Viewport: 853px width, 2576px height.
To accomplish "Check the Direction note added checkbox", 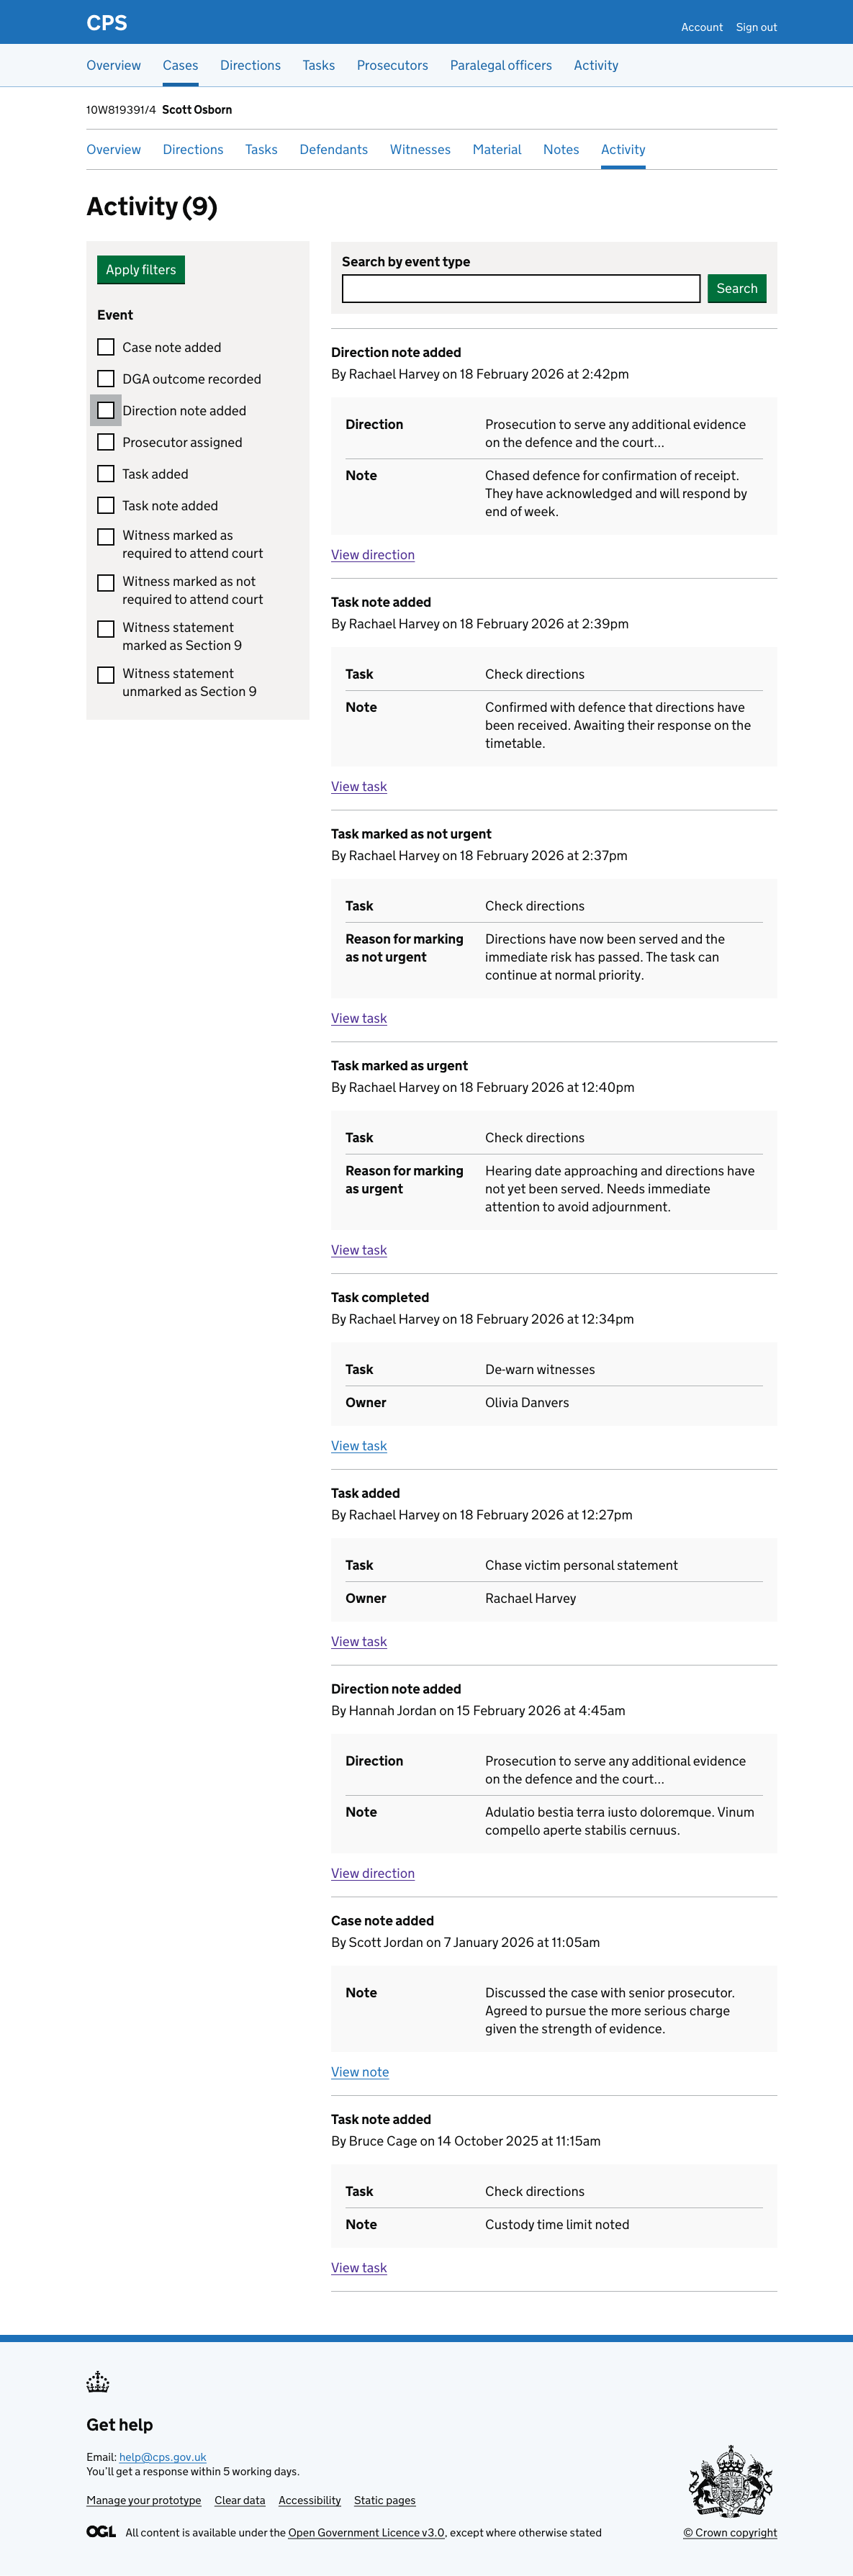I will pos(106,411).
